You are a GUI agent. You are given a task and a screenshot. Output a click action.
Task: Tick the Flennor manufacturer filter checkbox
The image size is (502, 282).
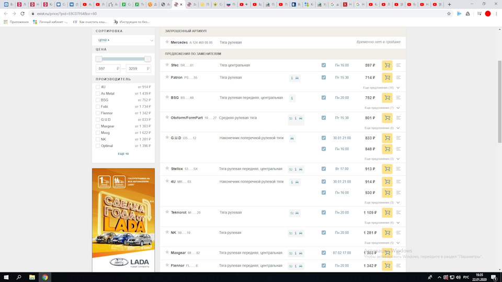click(98, 113)
